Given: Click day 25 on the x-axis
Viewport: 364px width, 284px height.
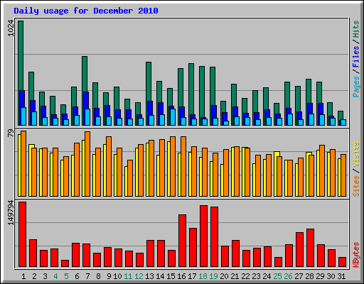Looking at the screenshot, I should point(277,276).
